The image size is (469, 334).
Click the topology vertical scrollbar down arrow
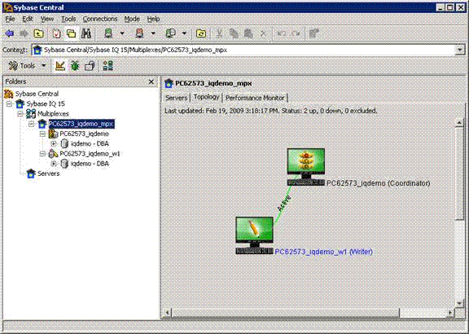(459, 303)
